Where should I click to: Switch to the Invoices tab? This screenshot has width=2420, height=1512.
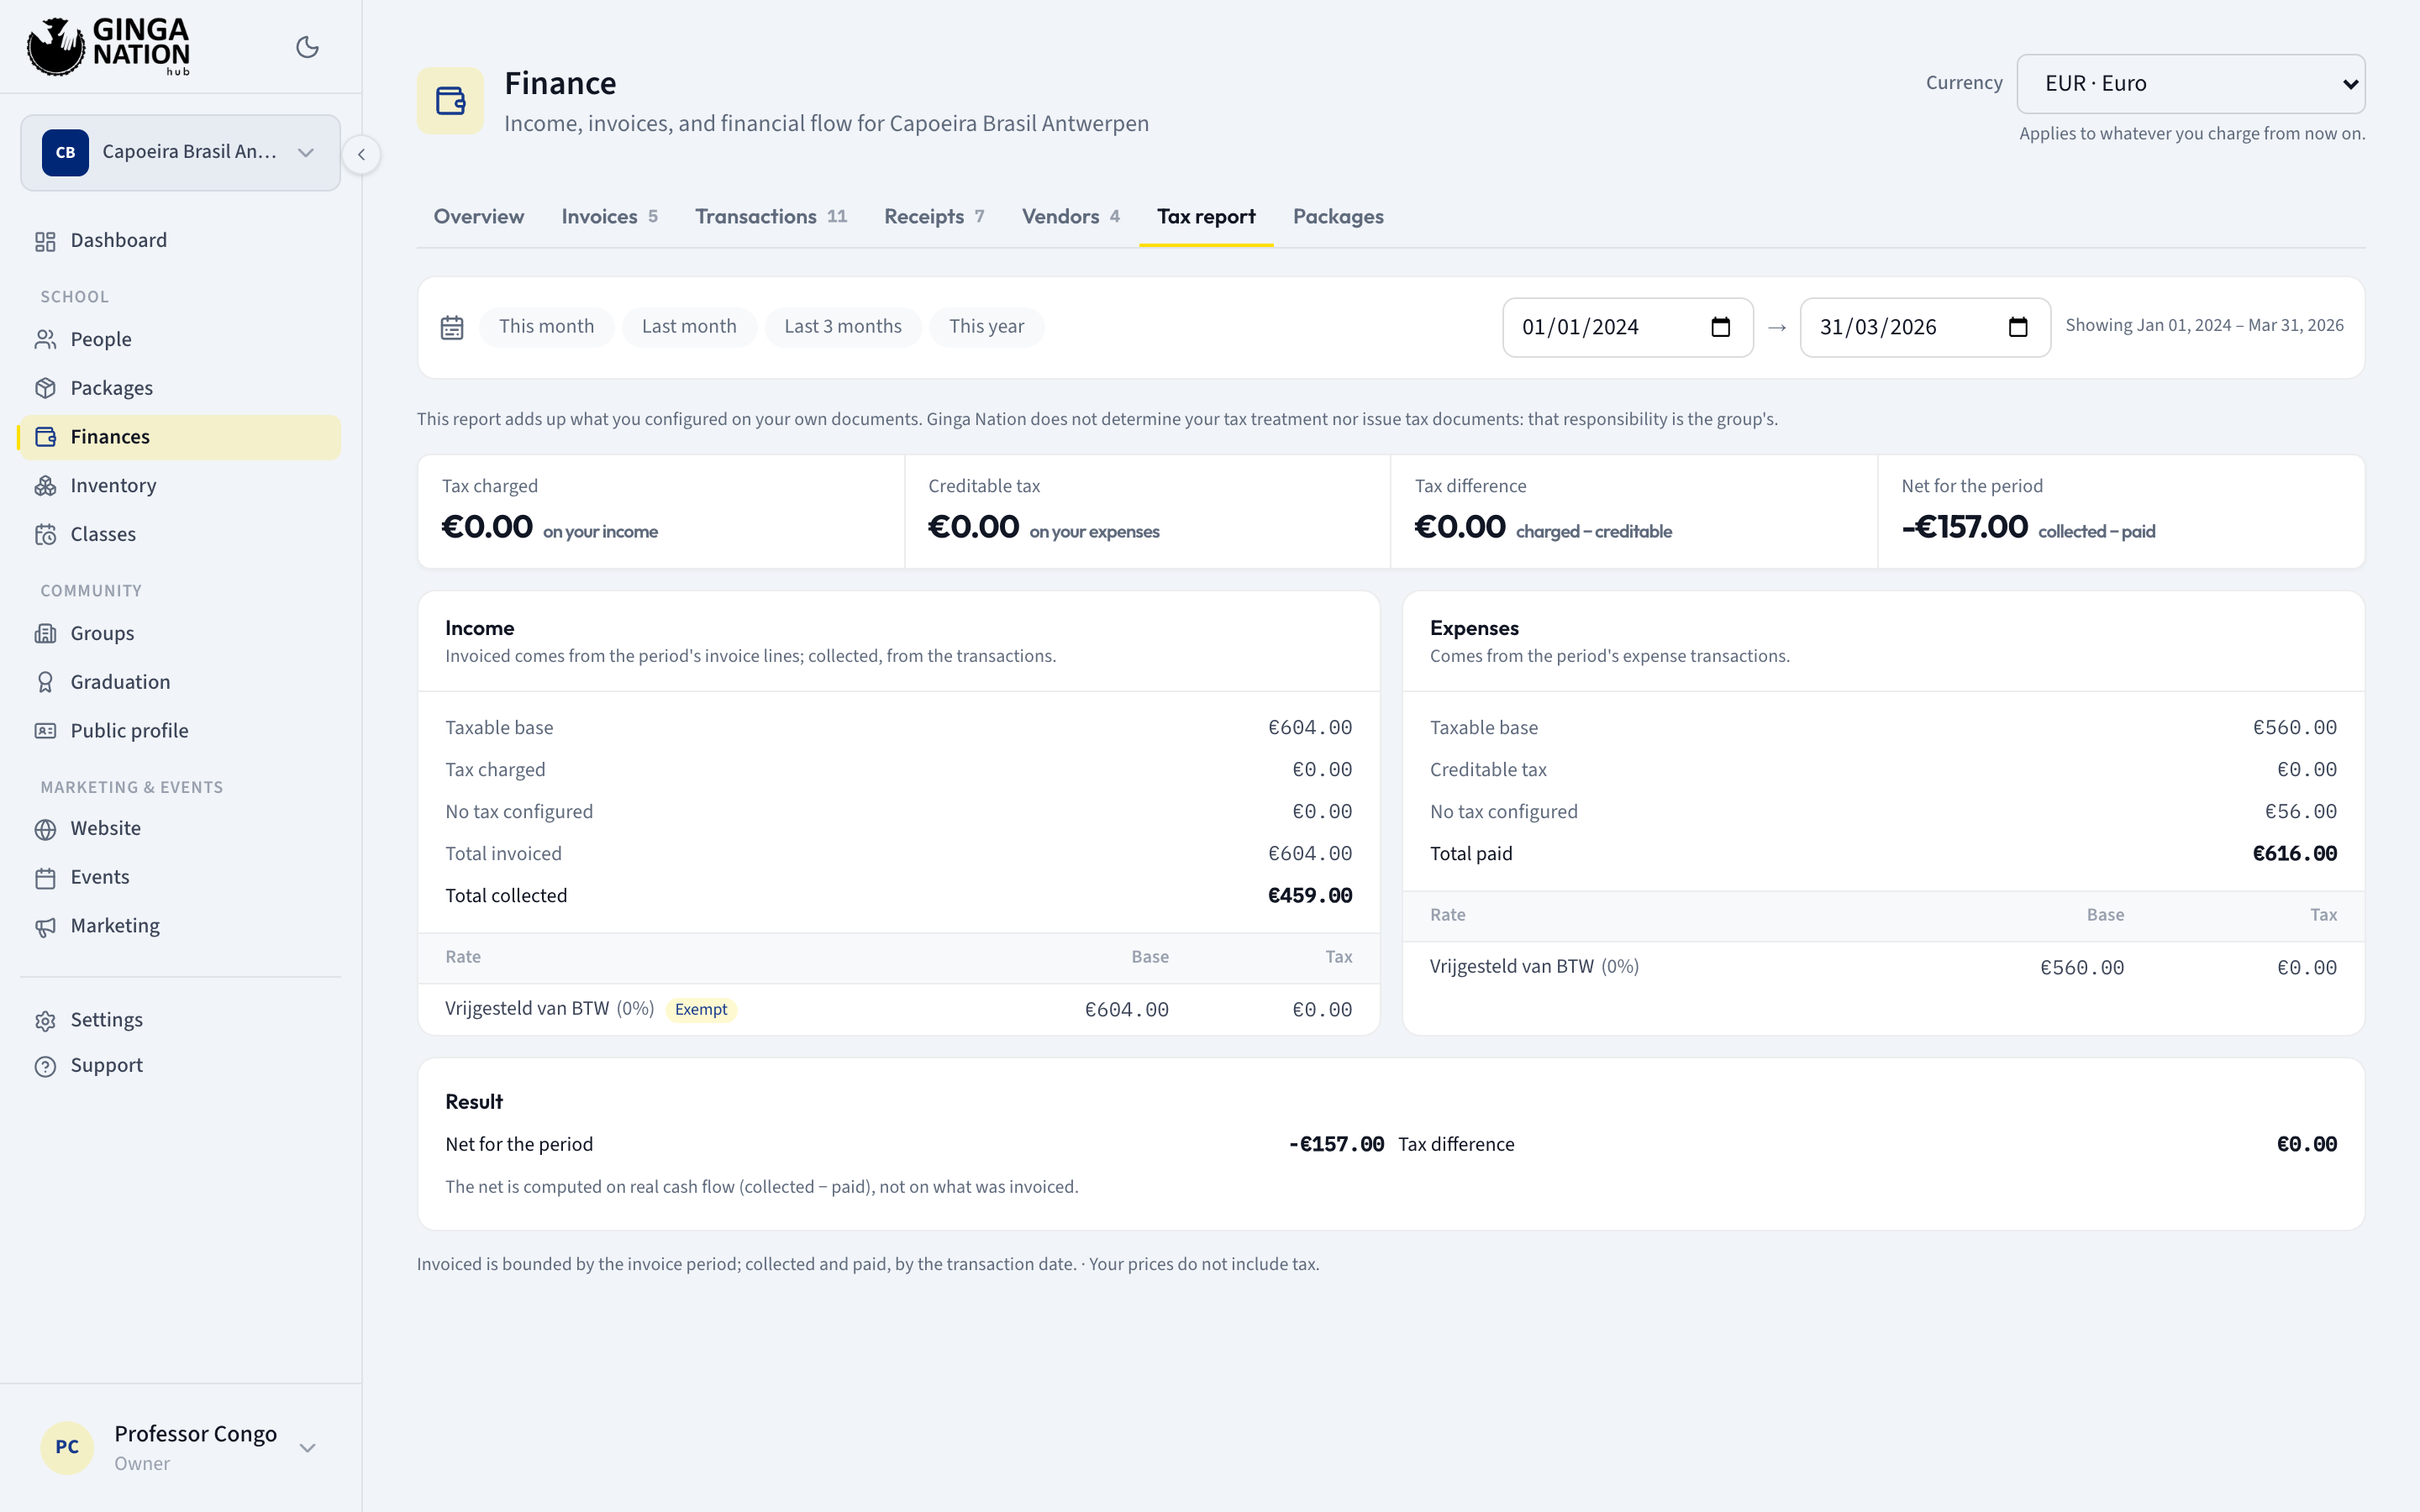tap(609, 217)
